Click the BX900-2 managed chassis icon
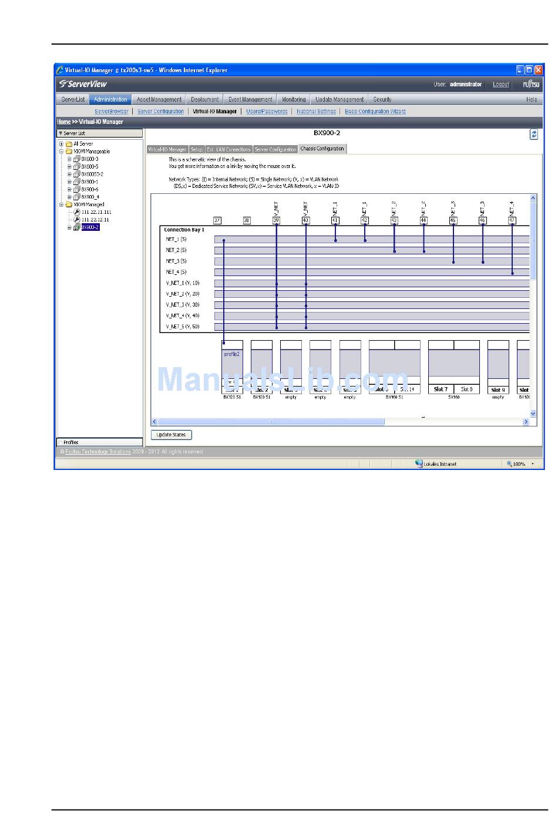Image resolution: width=558 pixels, height=823 pixels. click(76, 227)
